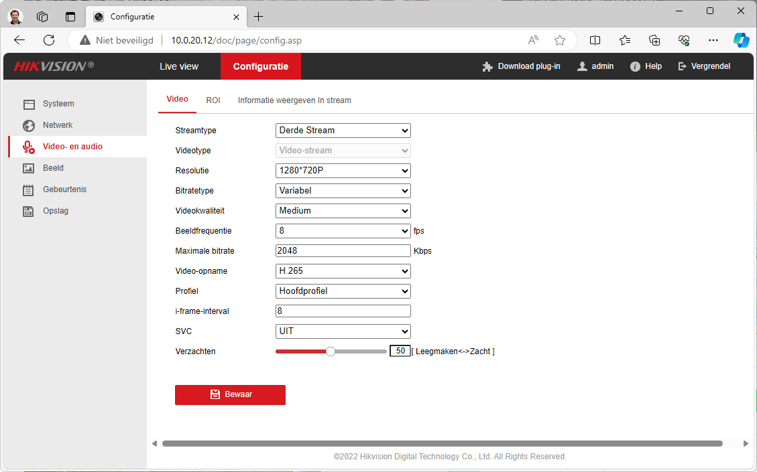This screenshot has height=472, width=757.
Task: Open the SVC dropdown
Action: [x=343, y=331]
